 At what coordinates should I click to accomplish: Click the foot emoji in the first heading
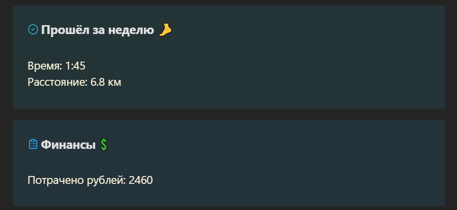[166, 30]
